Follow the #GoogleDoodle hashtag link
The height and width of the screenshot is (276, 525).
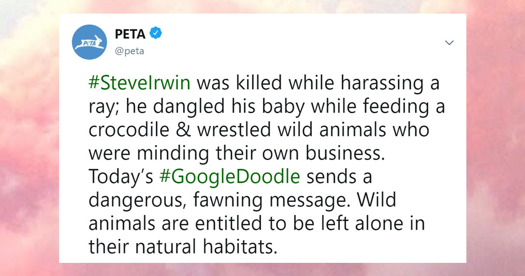click(x=230, y=176)
